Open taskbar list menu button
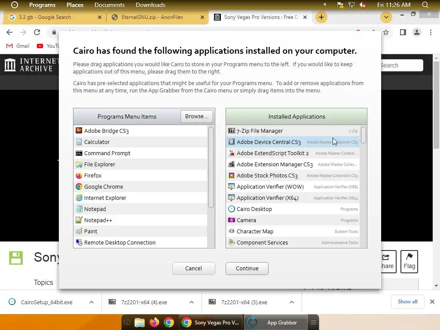Viewport: 440px width, 330px height. click(x=313, y=322)
